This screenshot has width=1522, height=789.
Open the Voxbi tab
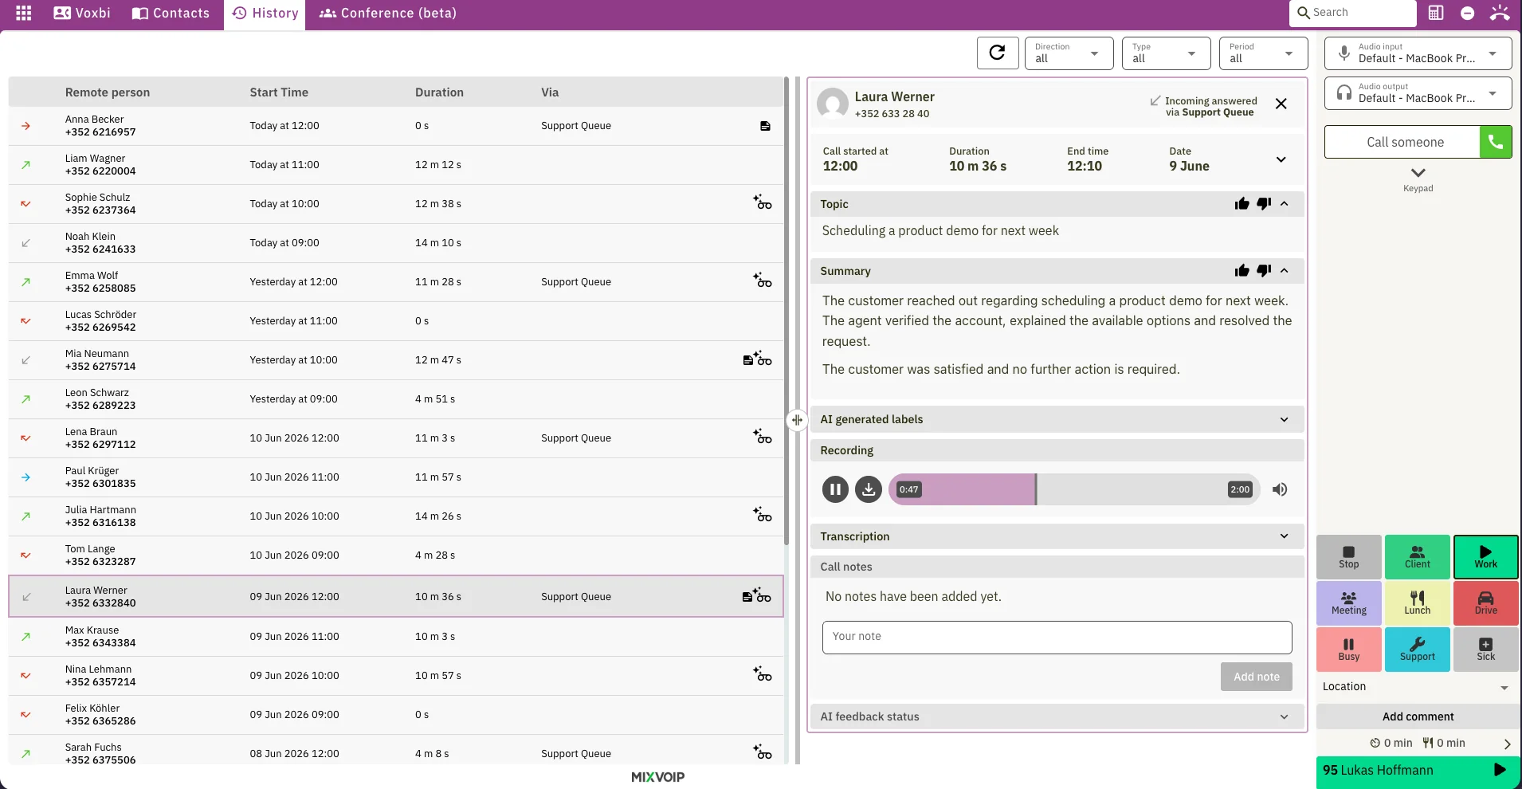pyautogui.click(x=82, y=13)
